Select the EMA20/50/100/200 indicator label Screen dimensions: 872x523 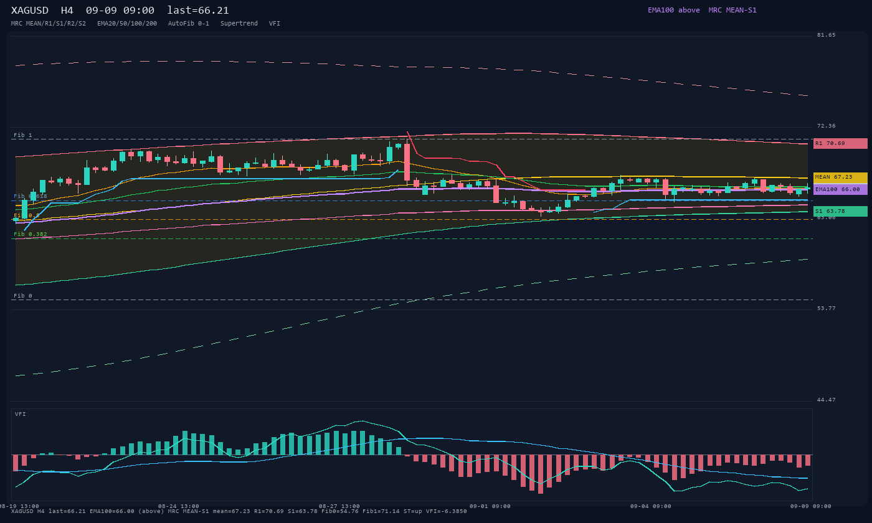click(127, 24)
